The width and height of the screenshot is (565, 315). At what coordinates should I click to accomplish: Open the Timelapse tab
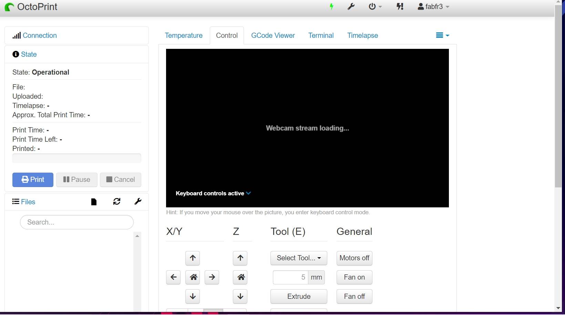[x=362, y=35]
